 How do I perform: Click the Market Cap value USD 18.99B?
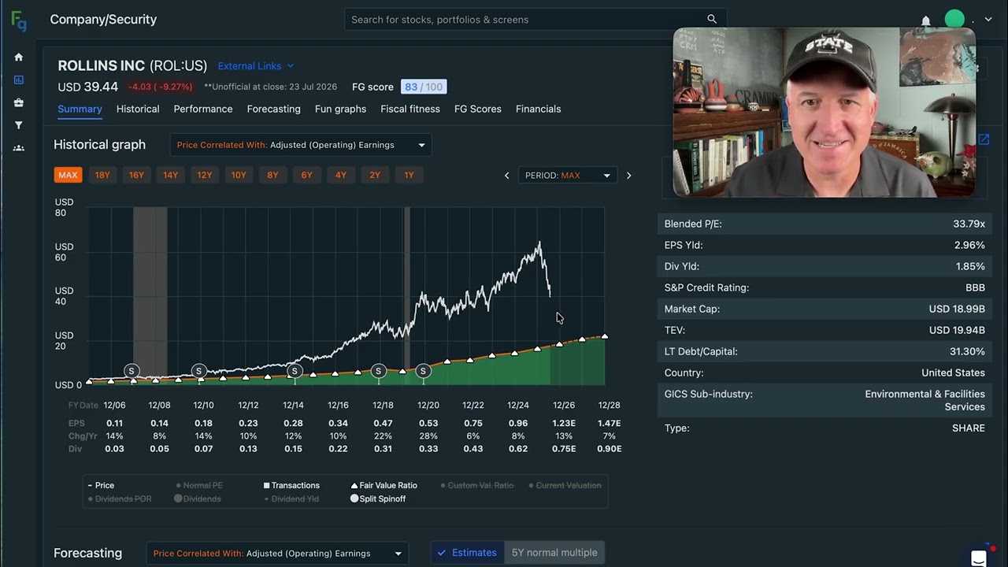pyautogui.click(x=957, y=309)
